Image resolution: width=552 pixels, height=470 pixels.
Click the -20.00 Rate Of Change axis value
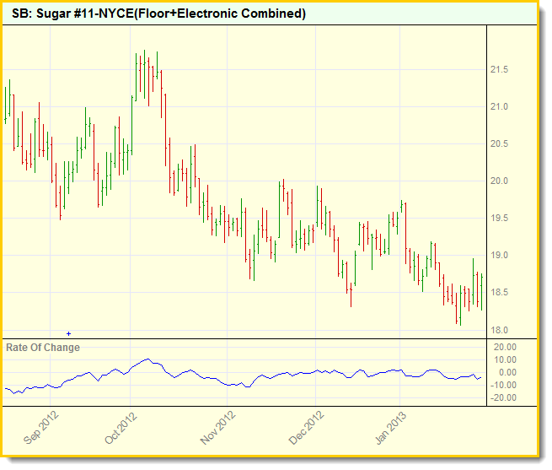[504, 397]
